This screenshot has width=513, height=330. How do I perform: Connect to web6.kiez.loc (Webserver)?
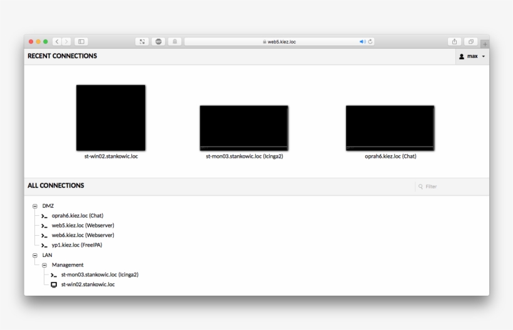pyautogui.click(x=83, y=235)
